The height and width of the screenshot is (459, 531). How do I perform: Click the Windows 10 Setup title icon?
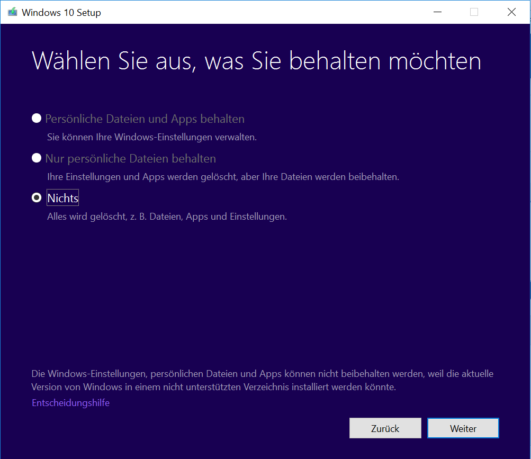point(13,12)
